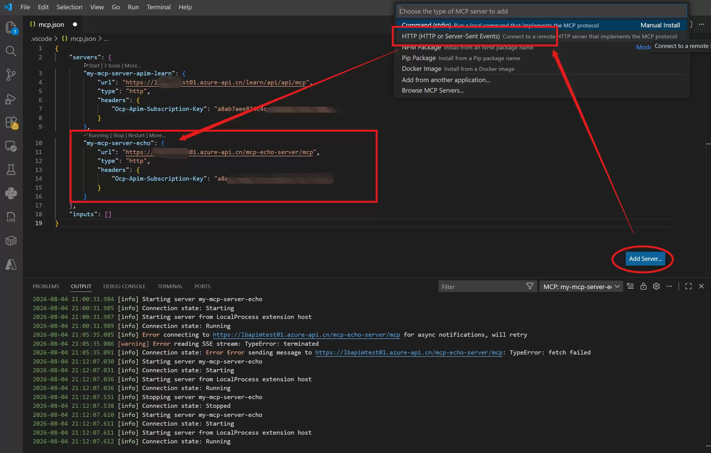Open the Source Control view

[11, 75]
